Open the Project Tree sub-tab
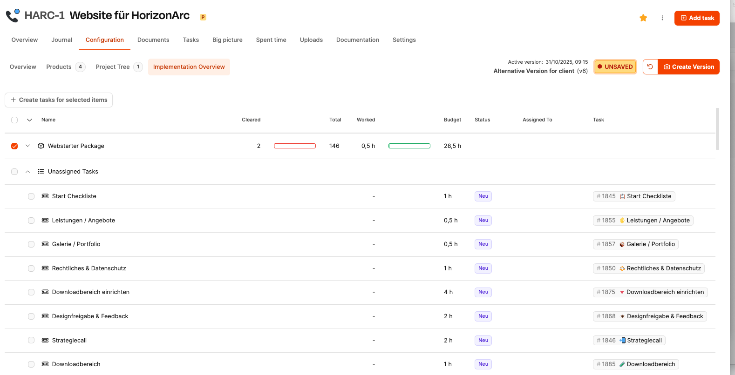Image resolution: width=735 pixels, height=375 pixels. click(113, 67)
